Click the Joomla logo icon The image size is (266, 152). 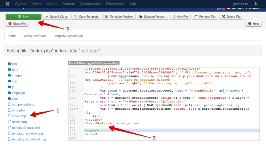[7, 4]
